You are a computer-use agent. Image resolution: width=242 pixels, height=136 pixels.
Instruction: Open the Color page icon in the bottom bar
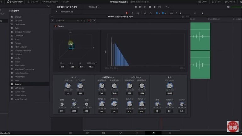tap(137, 133)
